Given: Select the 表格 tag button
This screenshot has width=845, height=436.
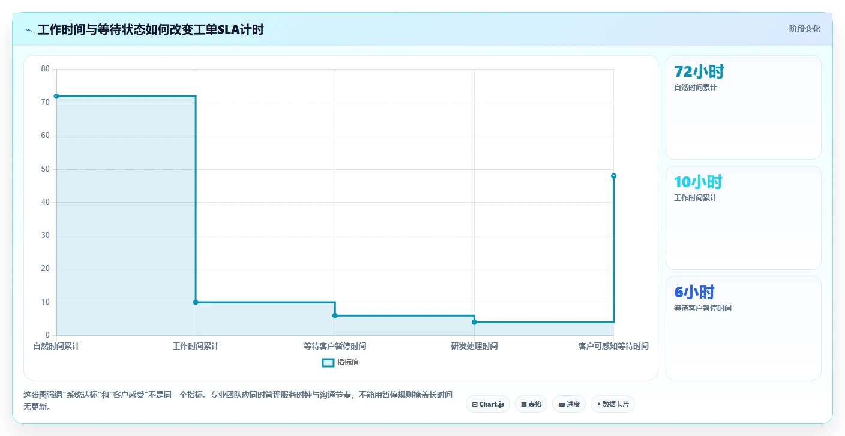Looking at the screenshot, I should [531, 404].
